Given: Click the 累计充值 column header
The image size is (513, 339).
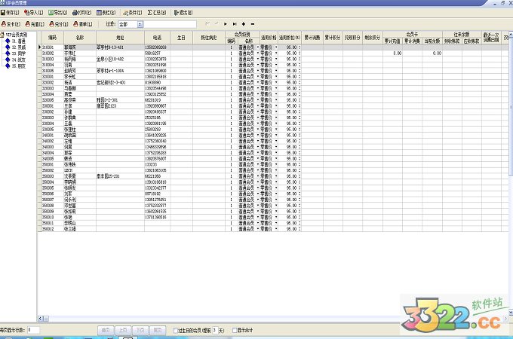Looking at the screenshot, I should [392, 41].
